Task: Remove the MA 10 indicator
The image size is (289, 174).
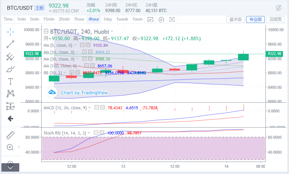Action: pyautogui.click(x=90, y=52)
